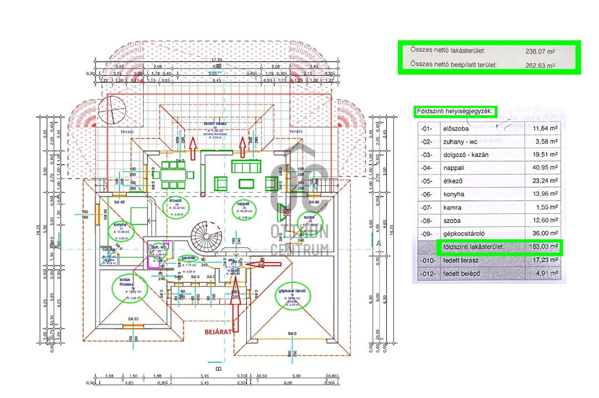Screen dimensions: 599x398
Task: Click the large red entrance arrow above BEJÁRAT
Action: click(x=235, y=304)
